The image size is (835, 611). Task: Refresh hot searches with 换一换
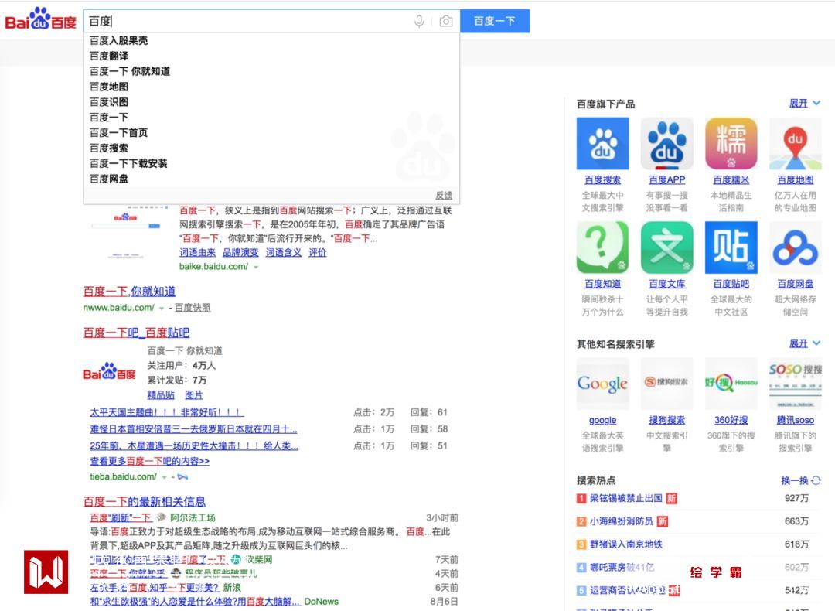pyautogui.click(x=801, y=480)
